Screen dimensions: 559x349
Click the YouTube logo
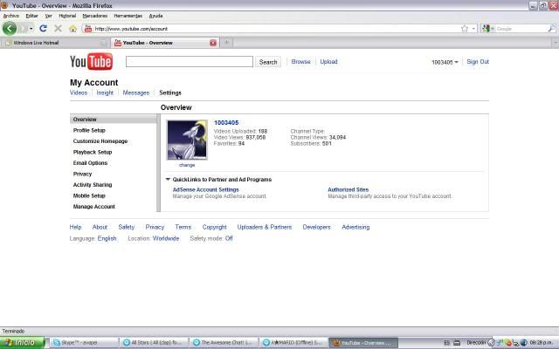(x=89, y=62)
